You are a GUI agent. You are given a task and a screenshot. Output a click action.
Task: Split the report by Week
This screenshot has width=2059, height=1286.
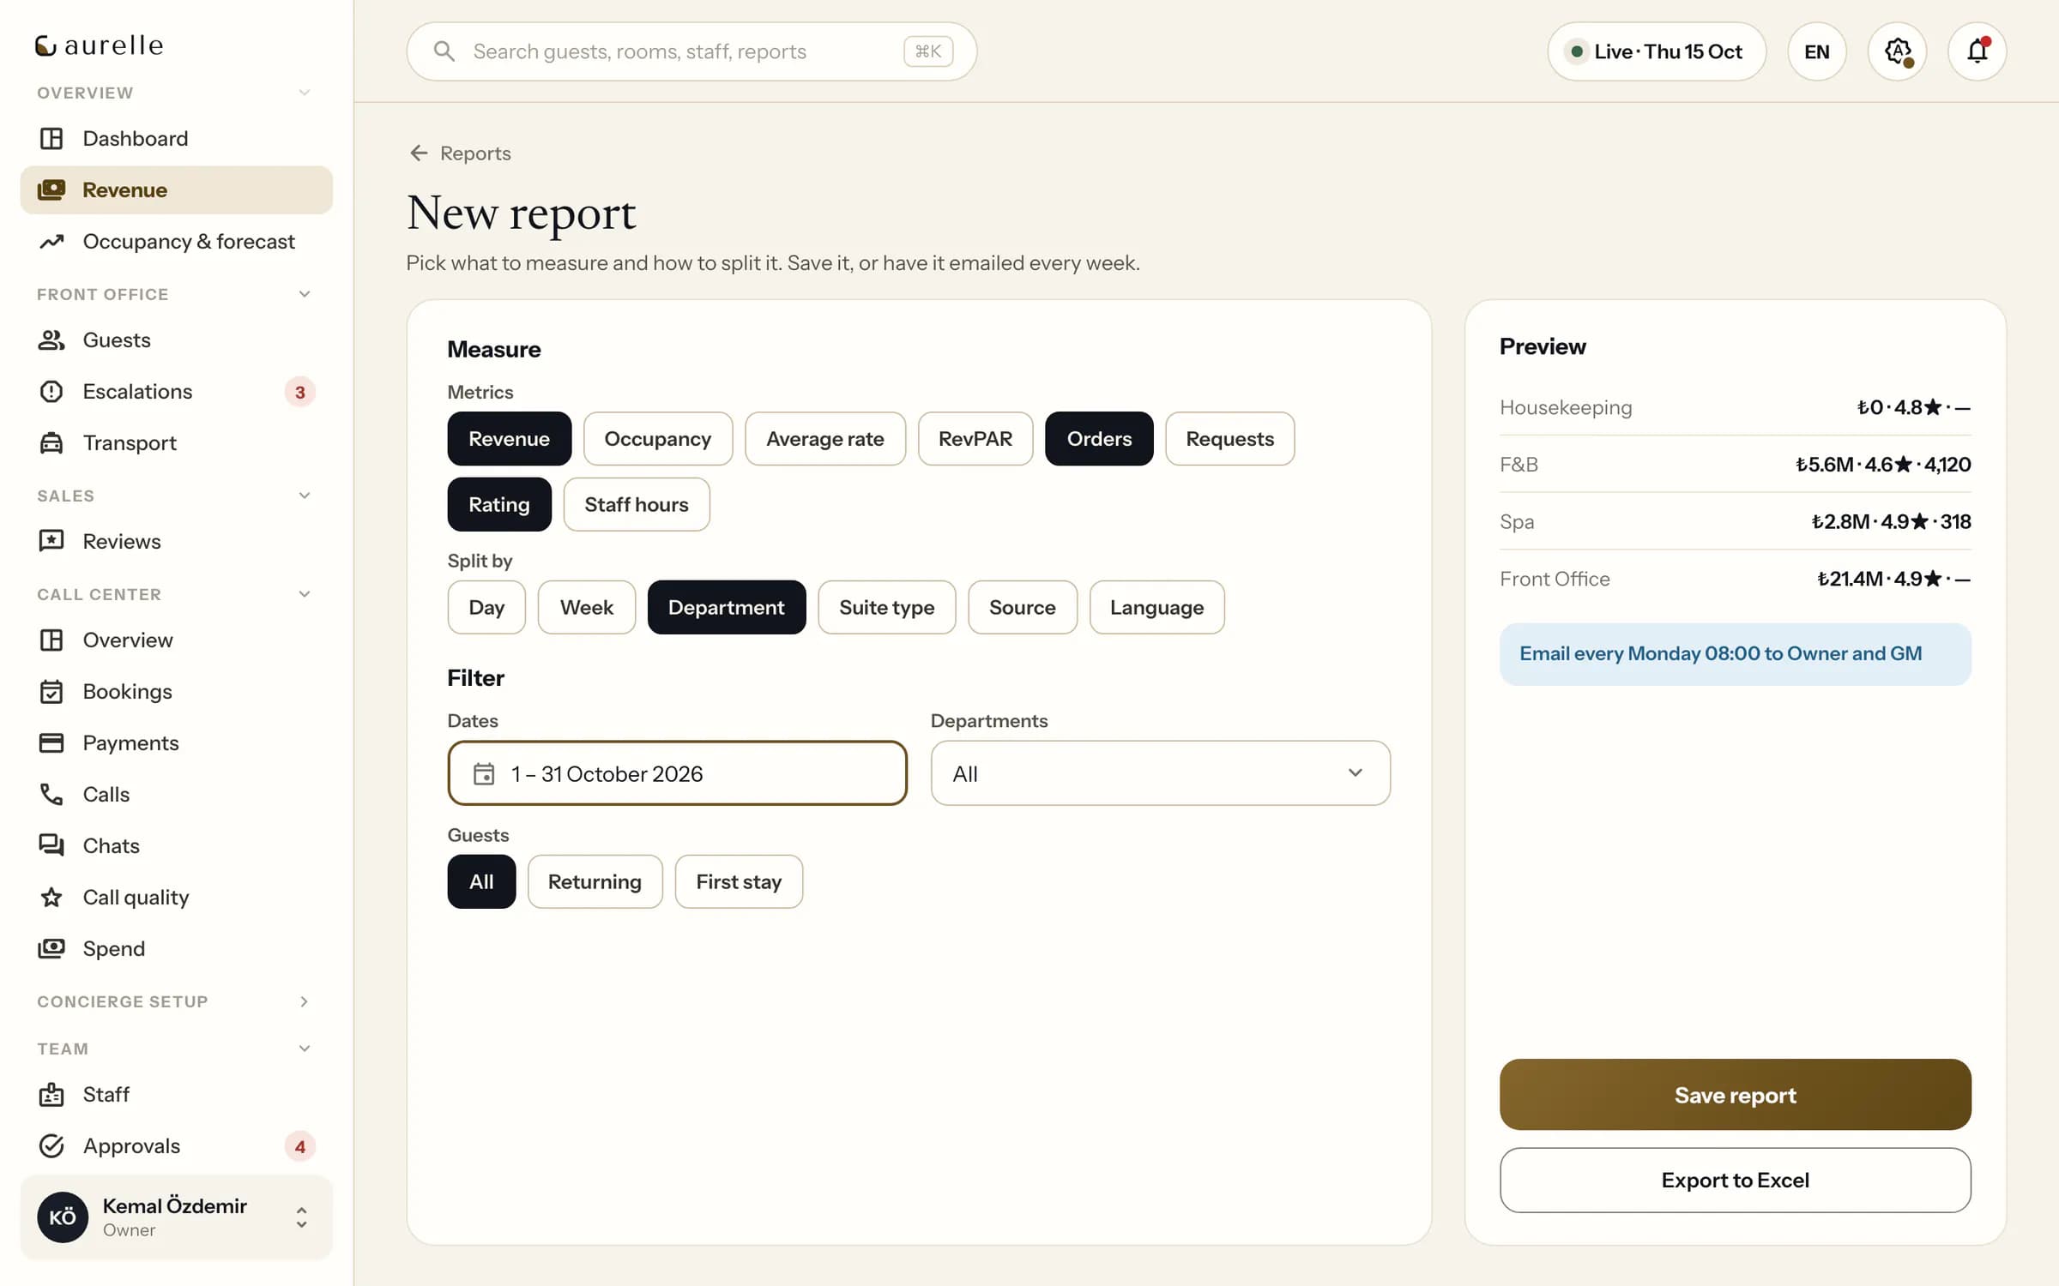click(586, 607)
